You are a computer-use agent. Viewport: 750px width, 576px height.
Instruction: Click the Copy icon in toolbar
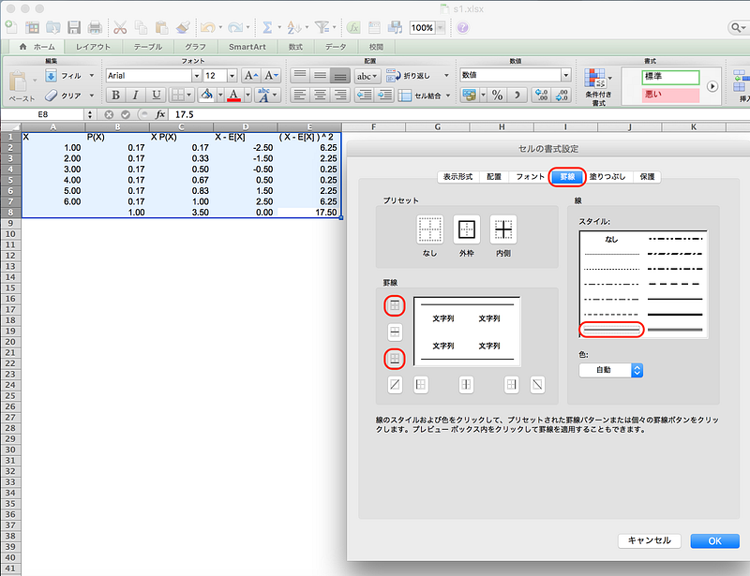coord(141,27)
